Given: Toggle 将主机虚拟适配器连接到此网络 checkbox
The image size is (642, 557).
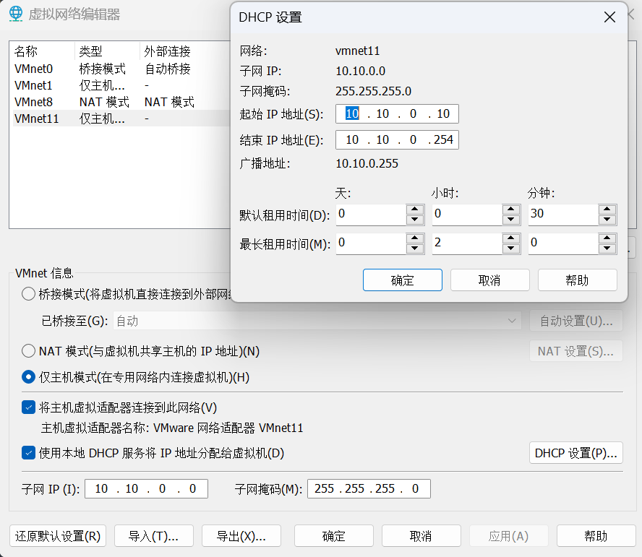Looking at the screenshot, I should 29,407.
